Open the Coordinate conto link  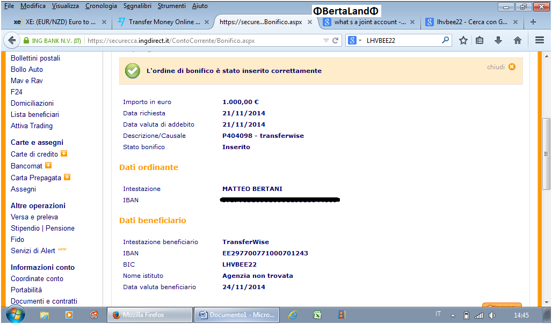point(37,278)
